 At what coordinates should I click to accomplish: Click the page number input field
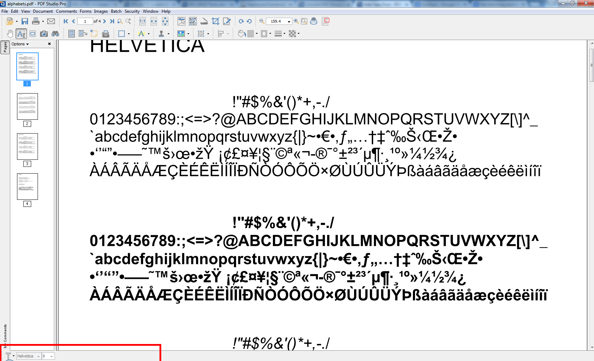click(85, 21)
